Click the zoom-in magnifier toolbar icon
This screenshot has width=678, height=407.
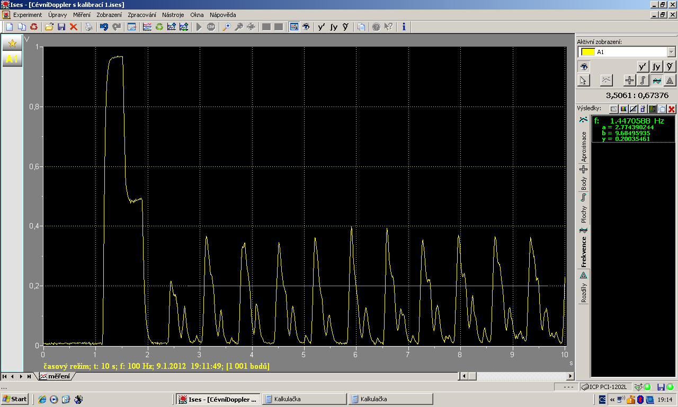pyautogui.click(x=227, y=26)
